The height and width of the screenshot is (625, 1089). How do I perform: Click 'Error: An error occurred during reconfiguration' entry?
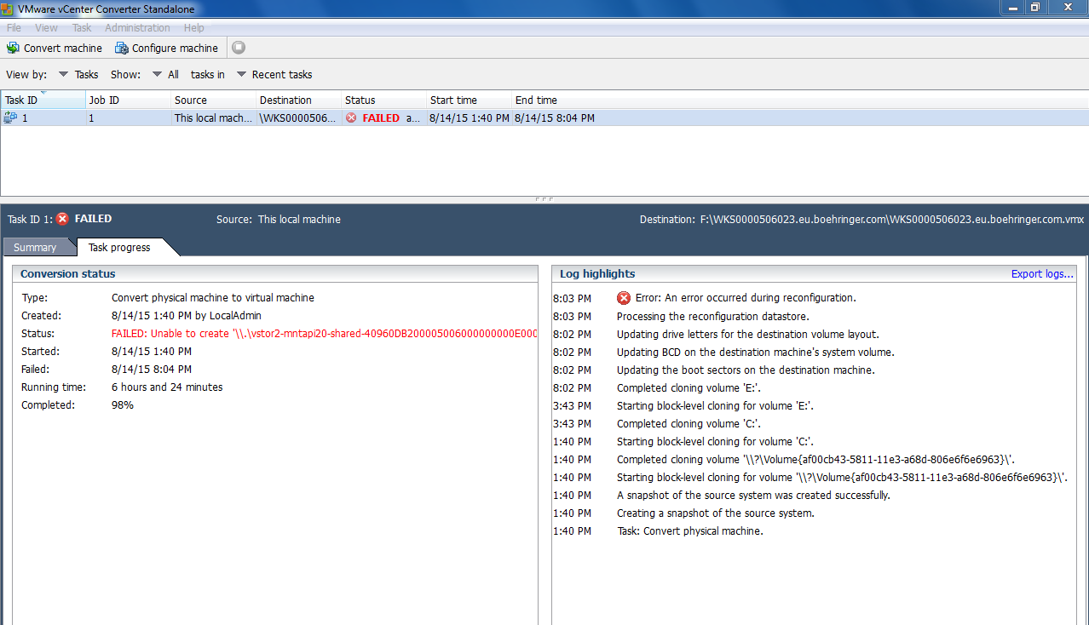(x=746, y=298)
